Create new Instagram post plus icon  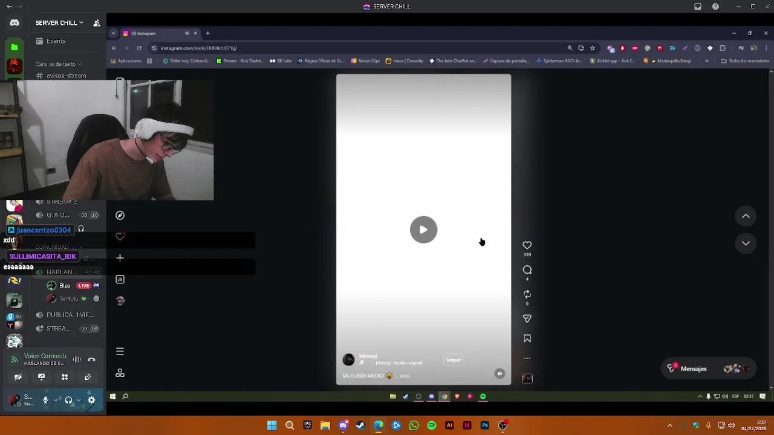pyautogui.click(x=120, y=258)
